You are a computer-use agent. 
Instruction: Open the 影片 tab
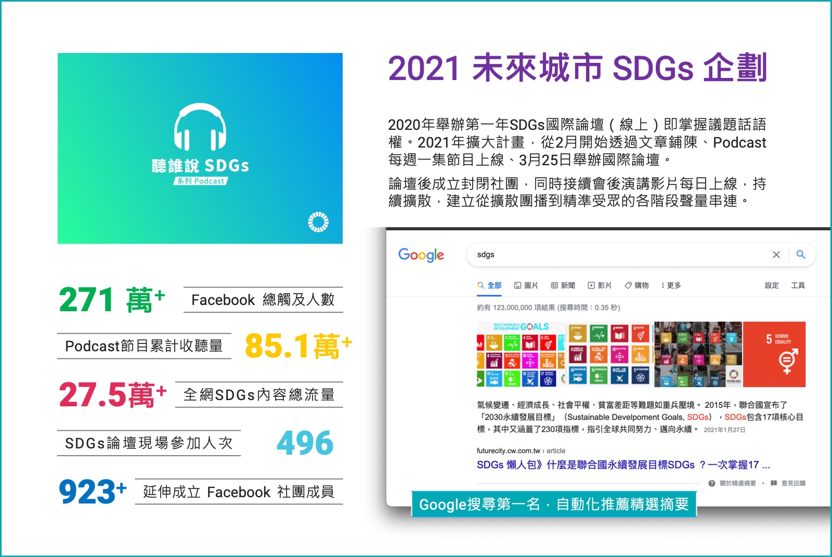600,285
